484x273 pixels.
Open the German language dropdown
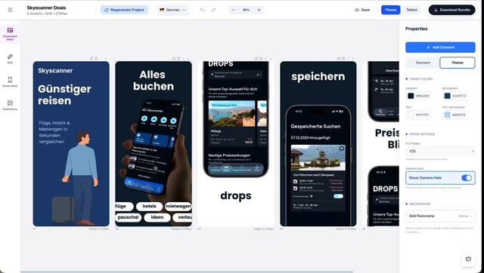173,10
